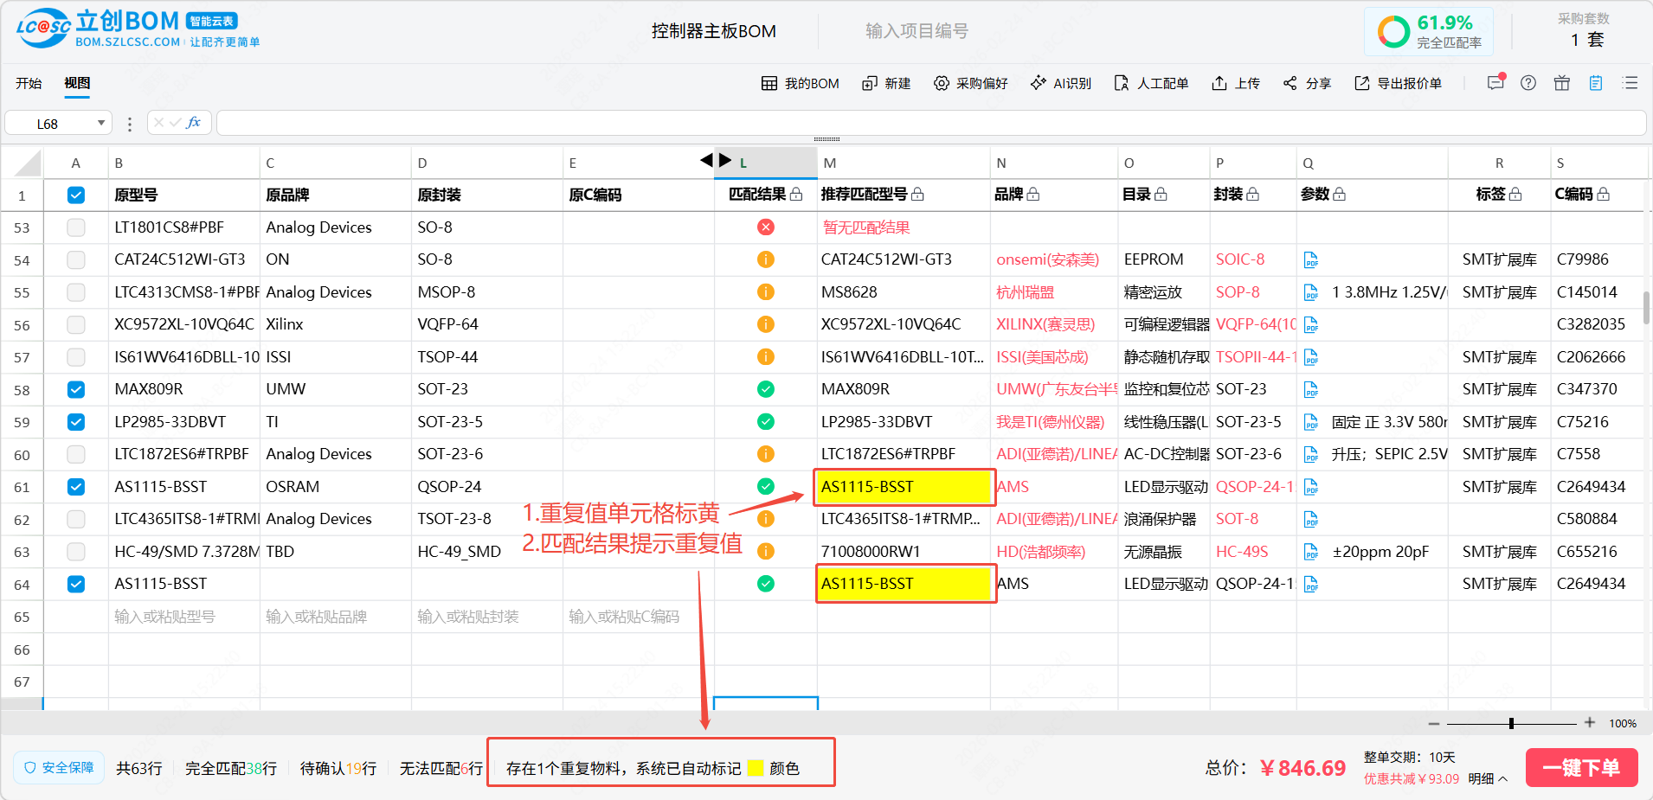Uncheck the MAX809R row checkbox
This screenshot has width=1653, height=800.
76,389
